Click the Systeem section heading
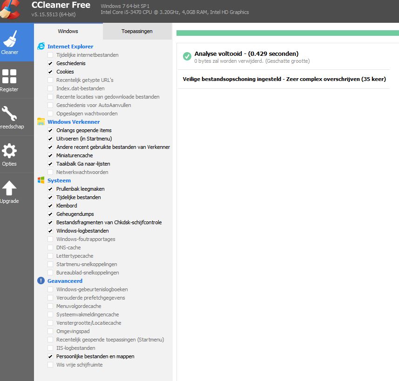This screenshot has width=399, height=381. pos(59,180)
